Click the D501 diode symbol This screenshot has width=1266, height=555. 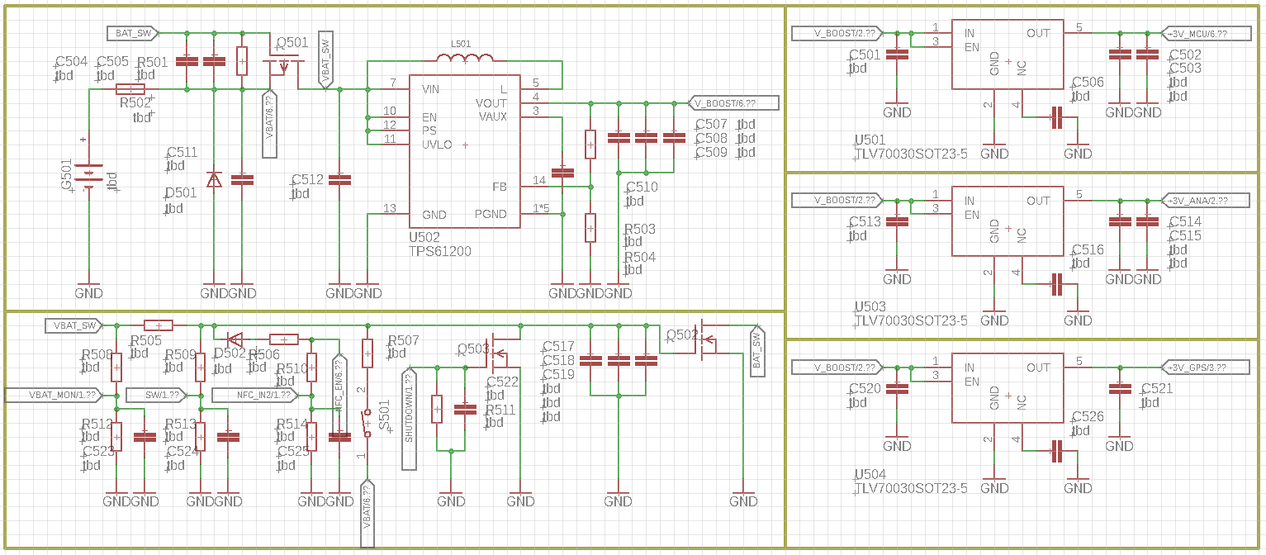tap(214, 179)
